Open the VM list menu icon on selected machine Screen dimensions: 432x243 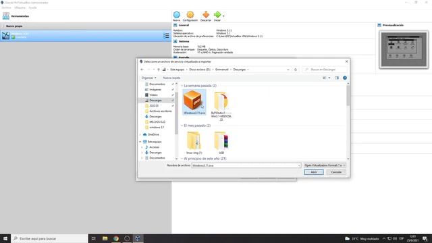(x=166, y=36)
